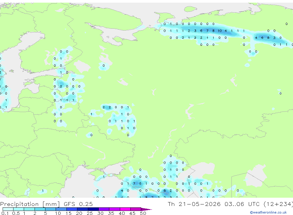293x215 pixels.
Task: Click the '(12+234)' forecast offset text
Action: (x=278, y=204)
